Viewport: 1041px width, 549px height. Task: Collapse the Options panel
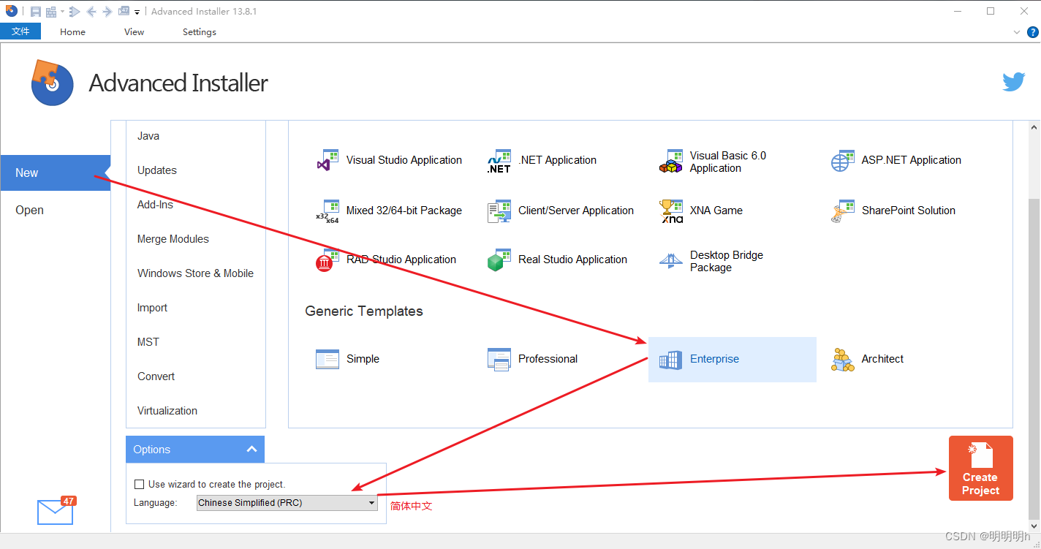click(x=251, y=449)
